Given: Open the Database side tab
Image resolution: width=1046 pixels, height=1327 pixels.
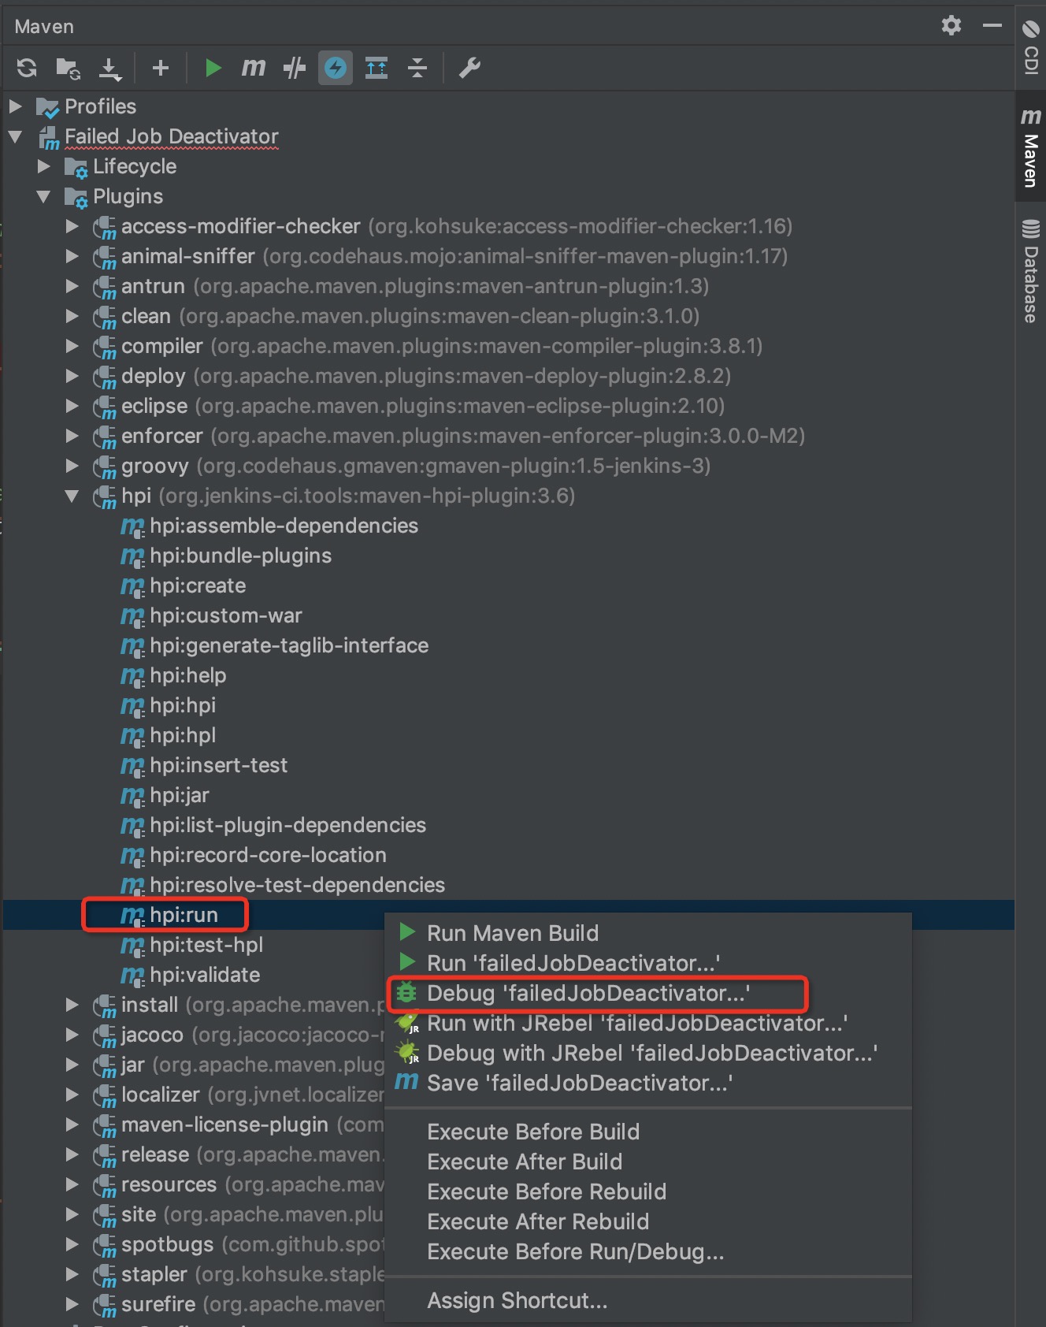Looking at the screenshot, I should tap(1030, 271).
